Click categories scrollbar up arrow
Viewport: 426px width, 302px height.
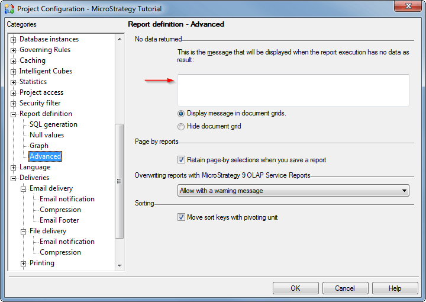coord(120,39)
